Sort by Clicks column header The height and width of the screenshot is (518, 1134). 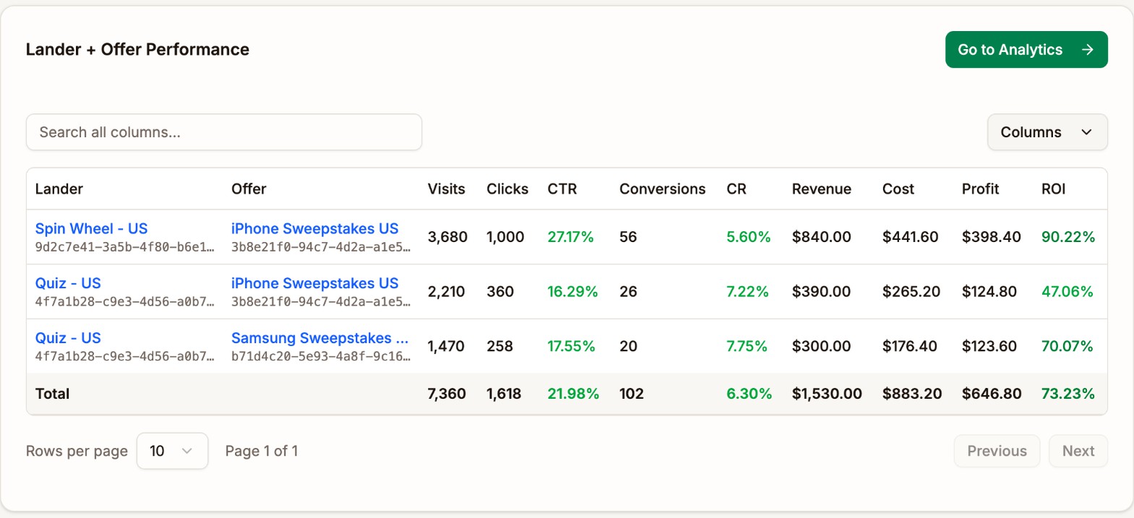(507, 189)
